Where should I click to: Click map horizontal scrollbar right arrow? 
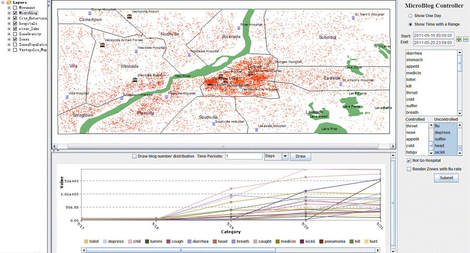click(393, 146)
